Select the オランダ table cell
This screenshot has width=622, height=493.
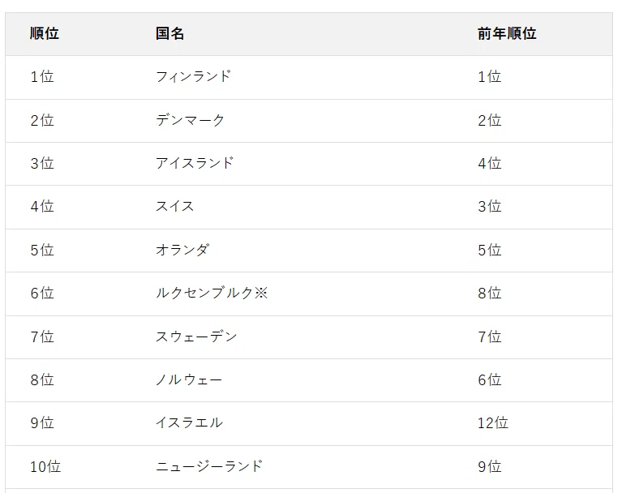(182, 251)
